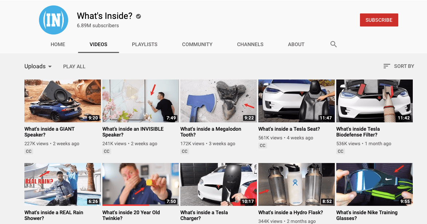Click CC badge under GIANT Speaker video
This screenshot has width=427, height=224.
[28, 151]
